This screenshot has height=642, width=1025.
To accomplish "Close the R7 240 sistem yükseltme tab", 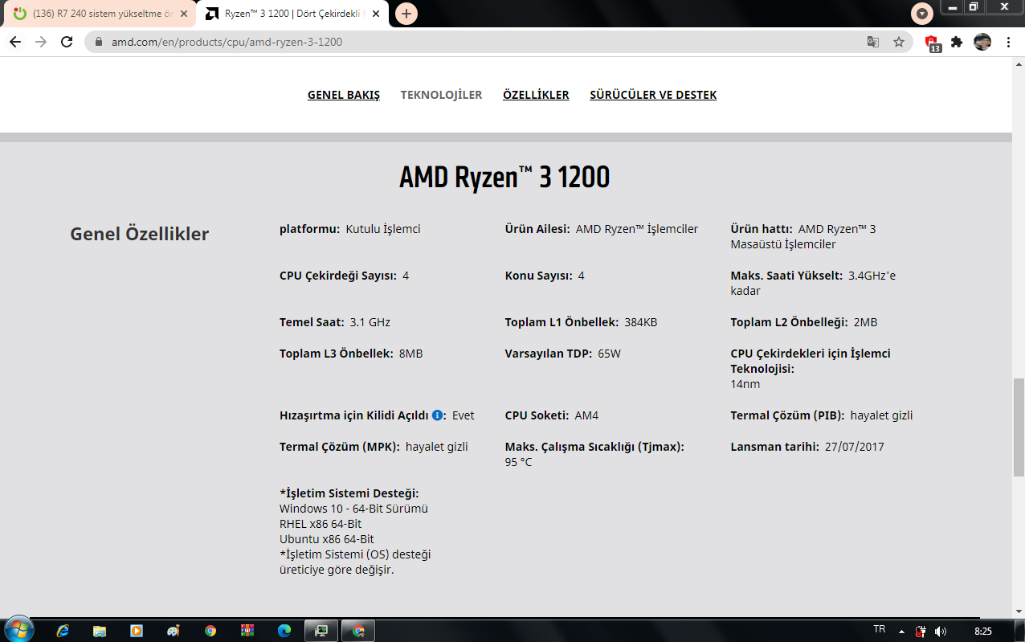I will coord(184,14).
